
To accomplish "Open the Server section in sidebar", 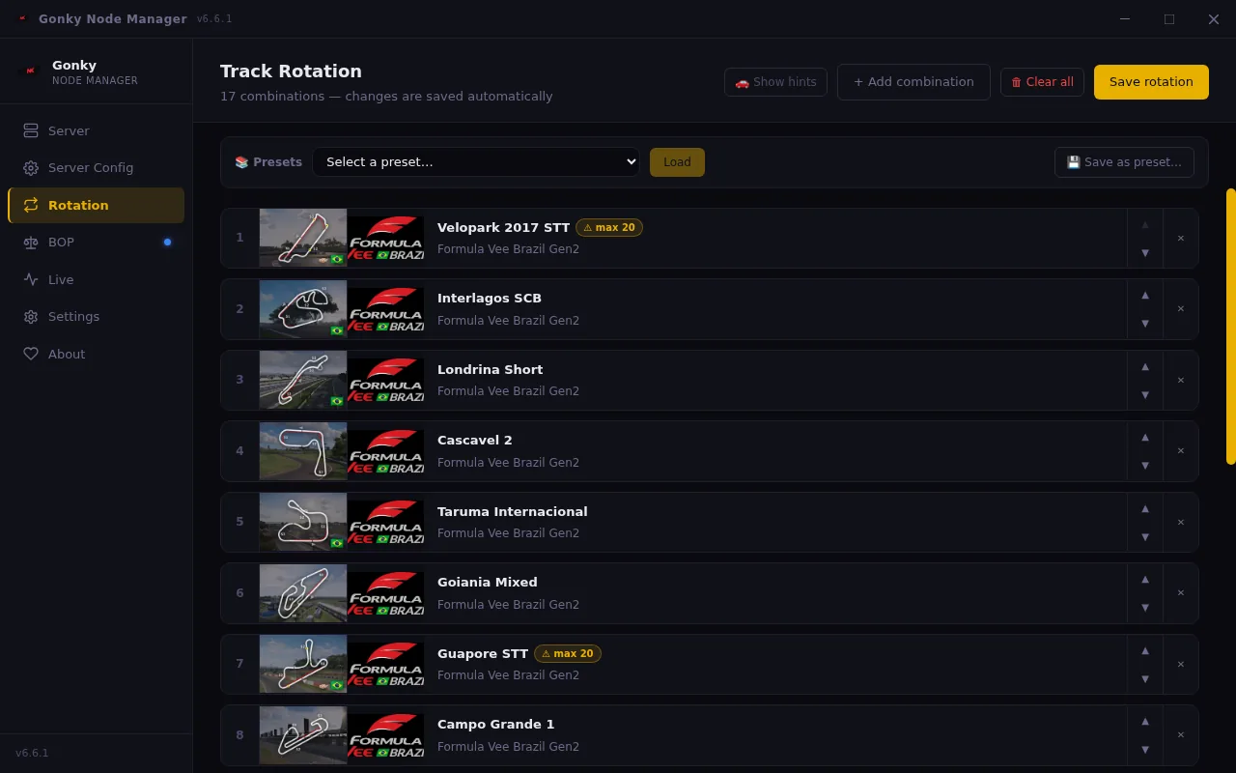I will (96, 130).
